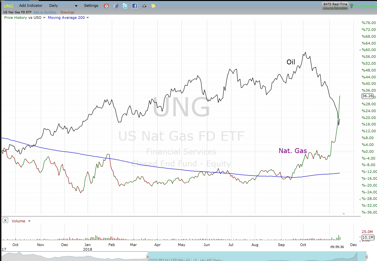Select the 3M time range button
The width and height of the screenshot is (377, 261).
(188, 260)
